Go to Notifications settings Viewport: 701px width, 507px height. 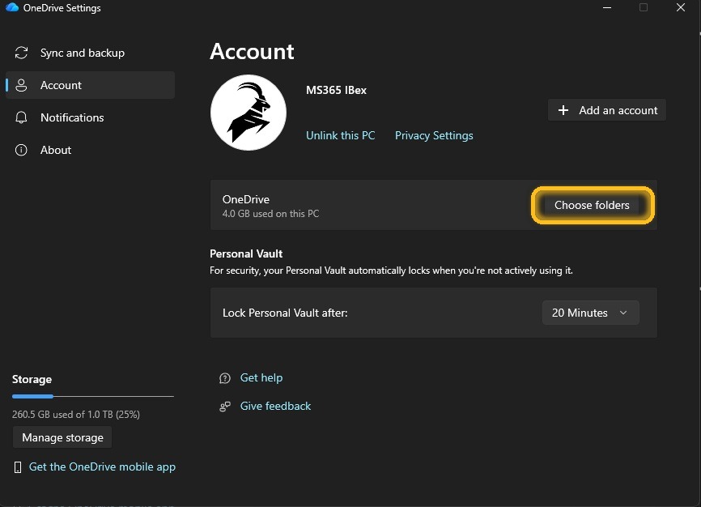[90, 117]
